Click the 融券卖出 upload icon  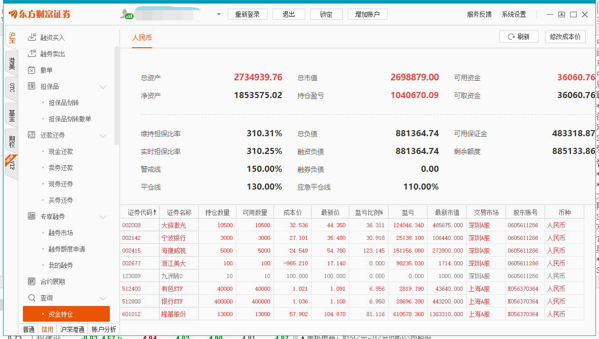[x=32, y=53]
